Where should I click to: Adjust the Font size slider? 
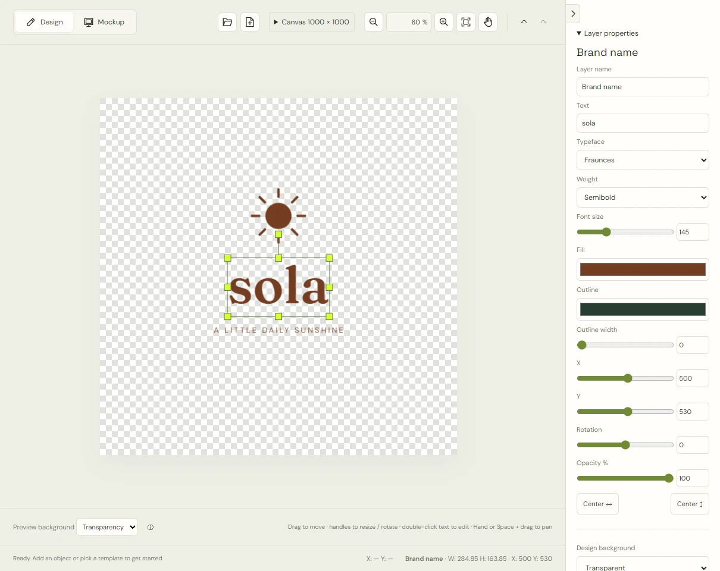pos(625,232)
